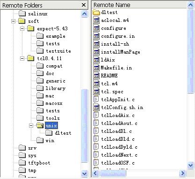
Task: Close the Remote Folders panel
Action: [84, 5]
